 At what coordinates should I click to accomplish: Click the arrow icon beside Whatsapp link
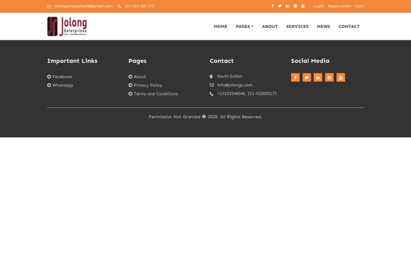pos(49,85)
